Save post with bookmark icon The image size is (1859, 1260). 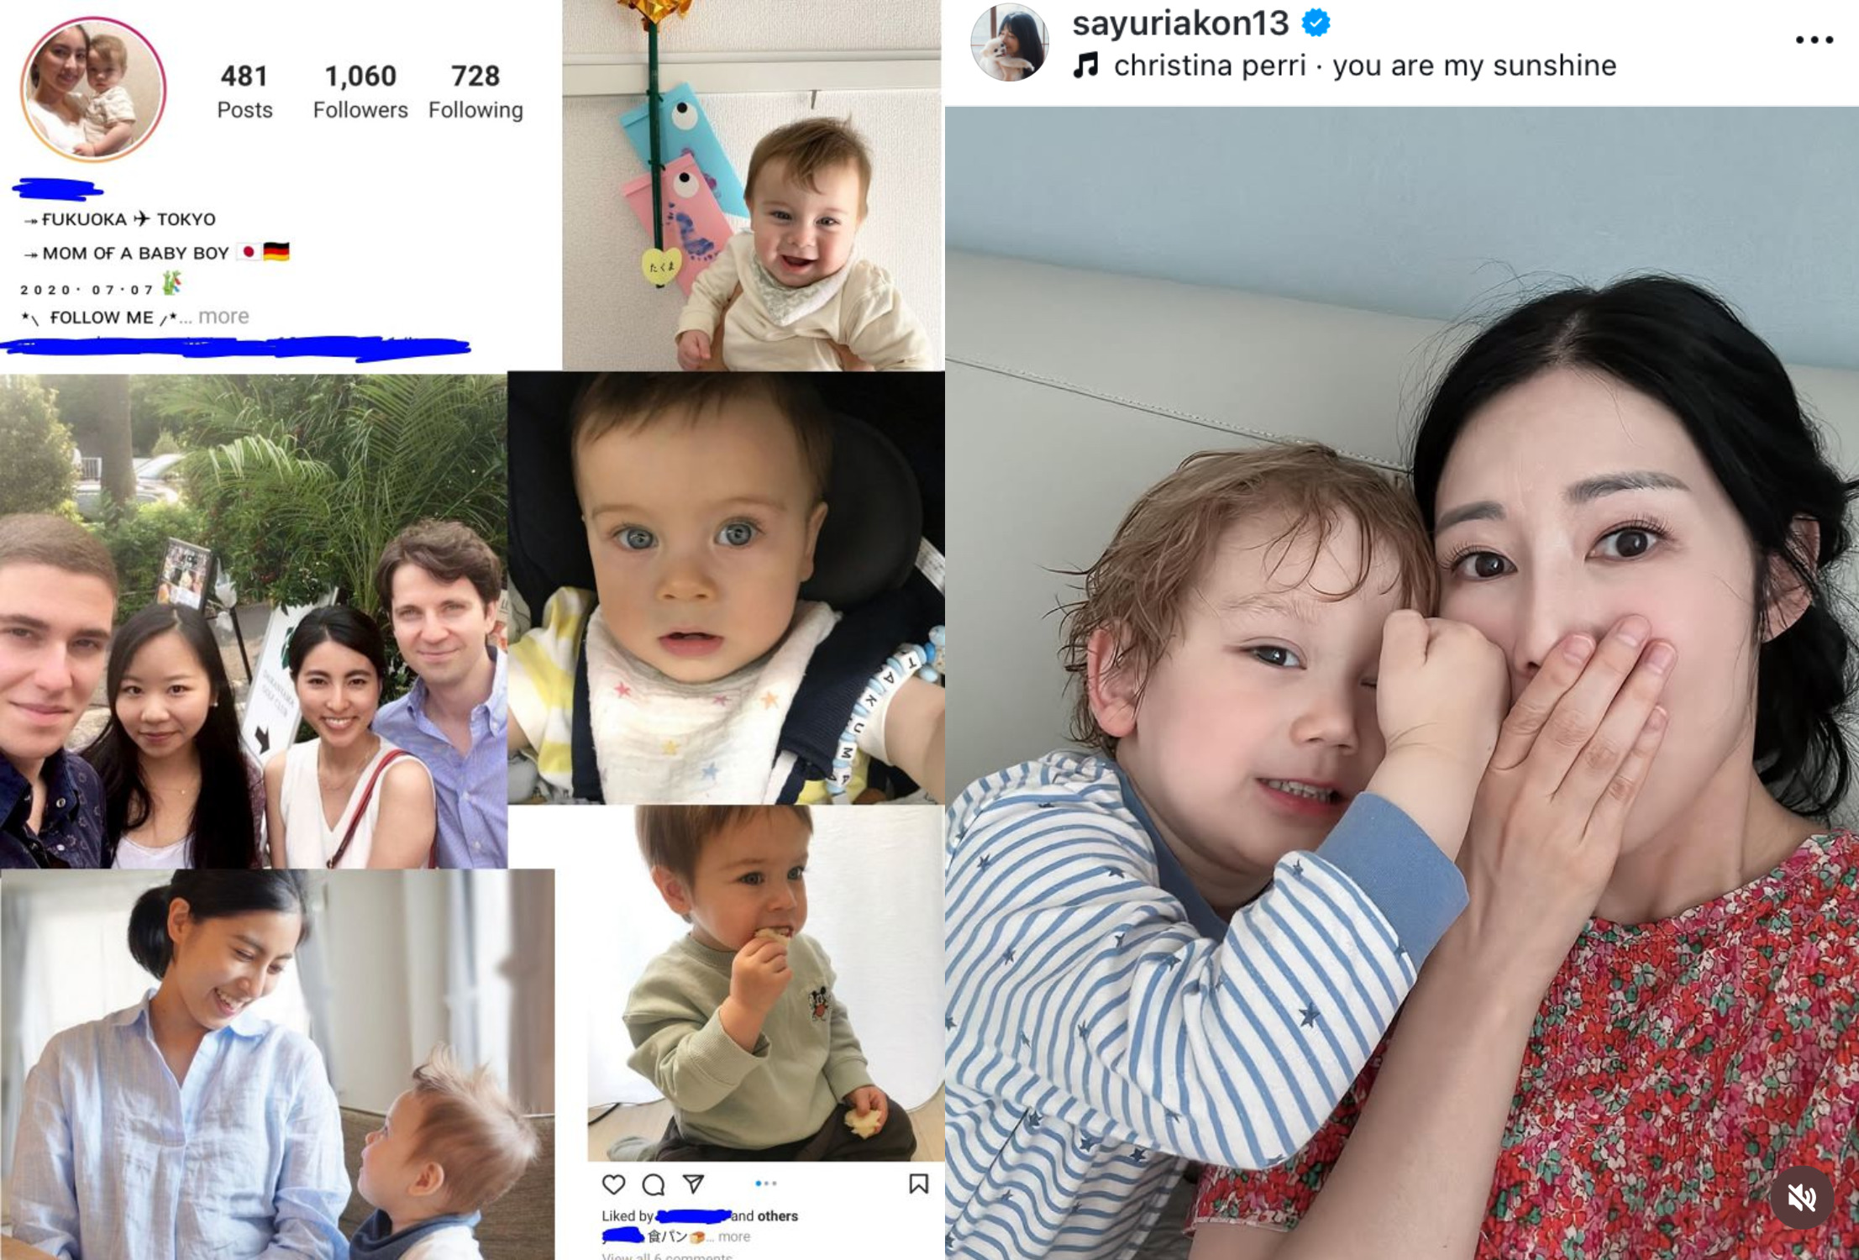click(918, 1184)
